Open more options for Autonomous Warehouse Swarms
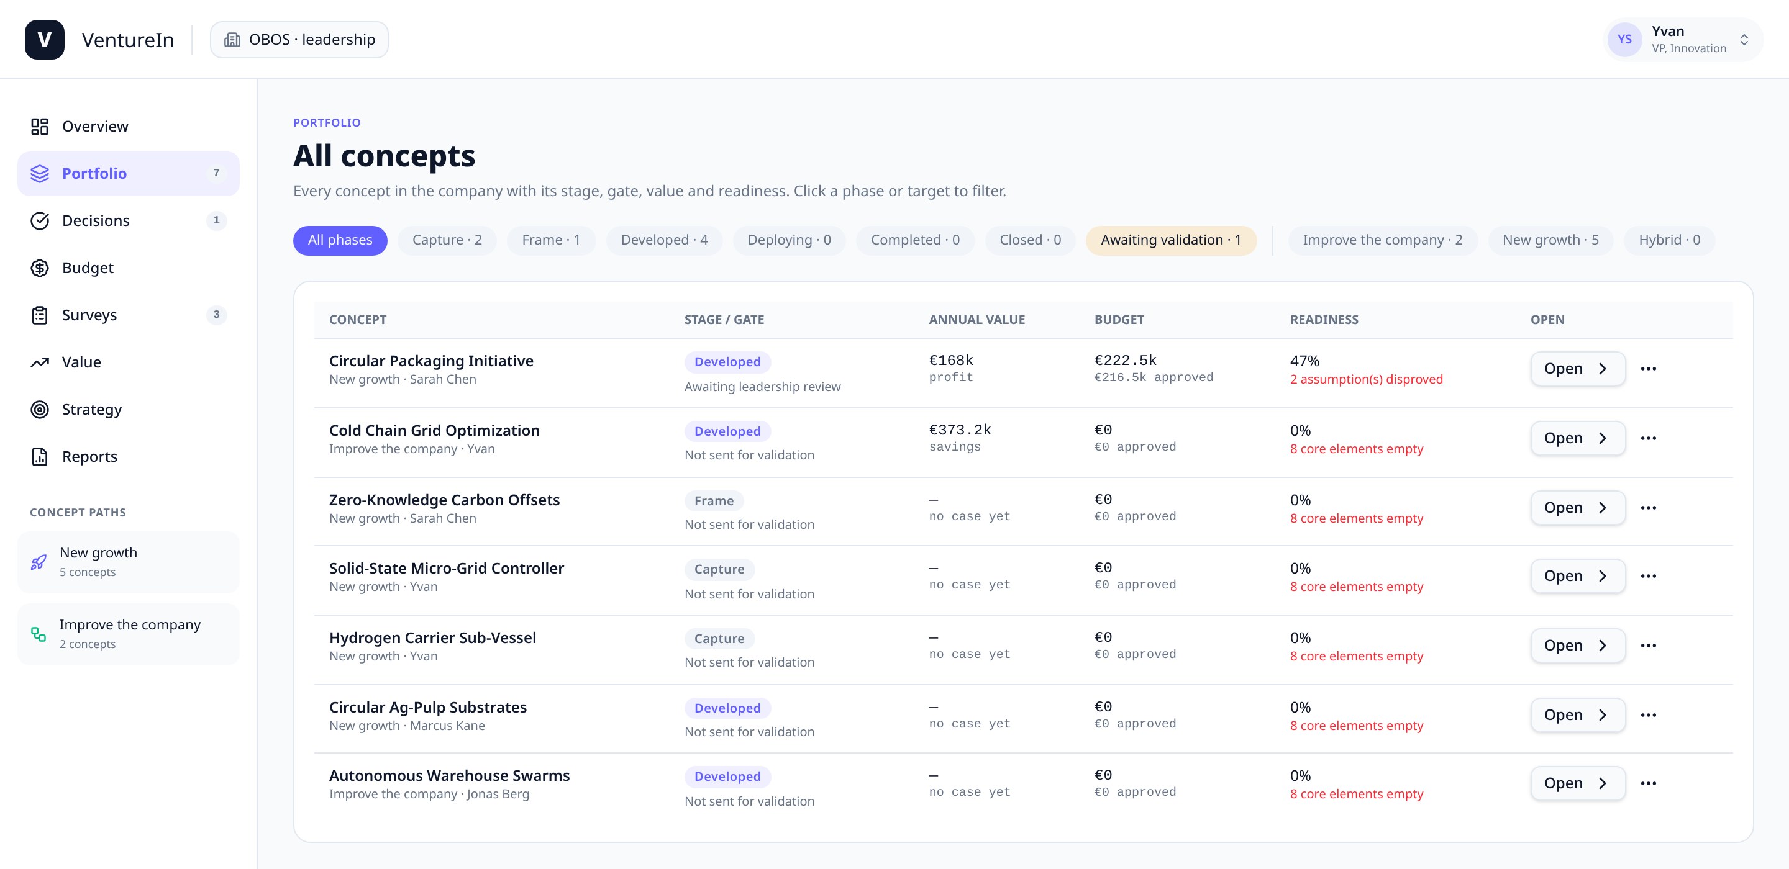1789x869 pixels. click(1648, 783)
